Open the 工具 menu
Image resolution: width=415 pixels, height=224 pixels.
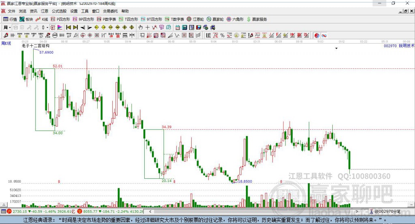click(x=85, y=11)
